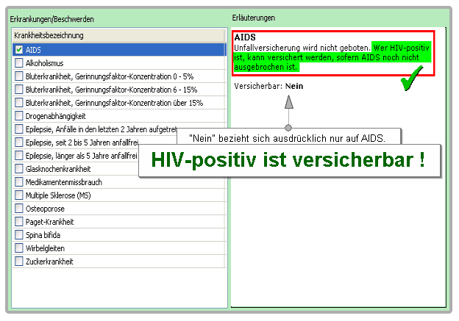Toggle the Medikamentenmissbrauch checkbox

[19, 182]
